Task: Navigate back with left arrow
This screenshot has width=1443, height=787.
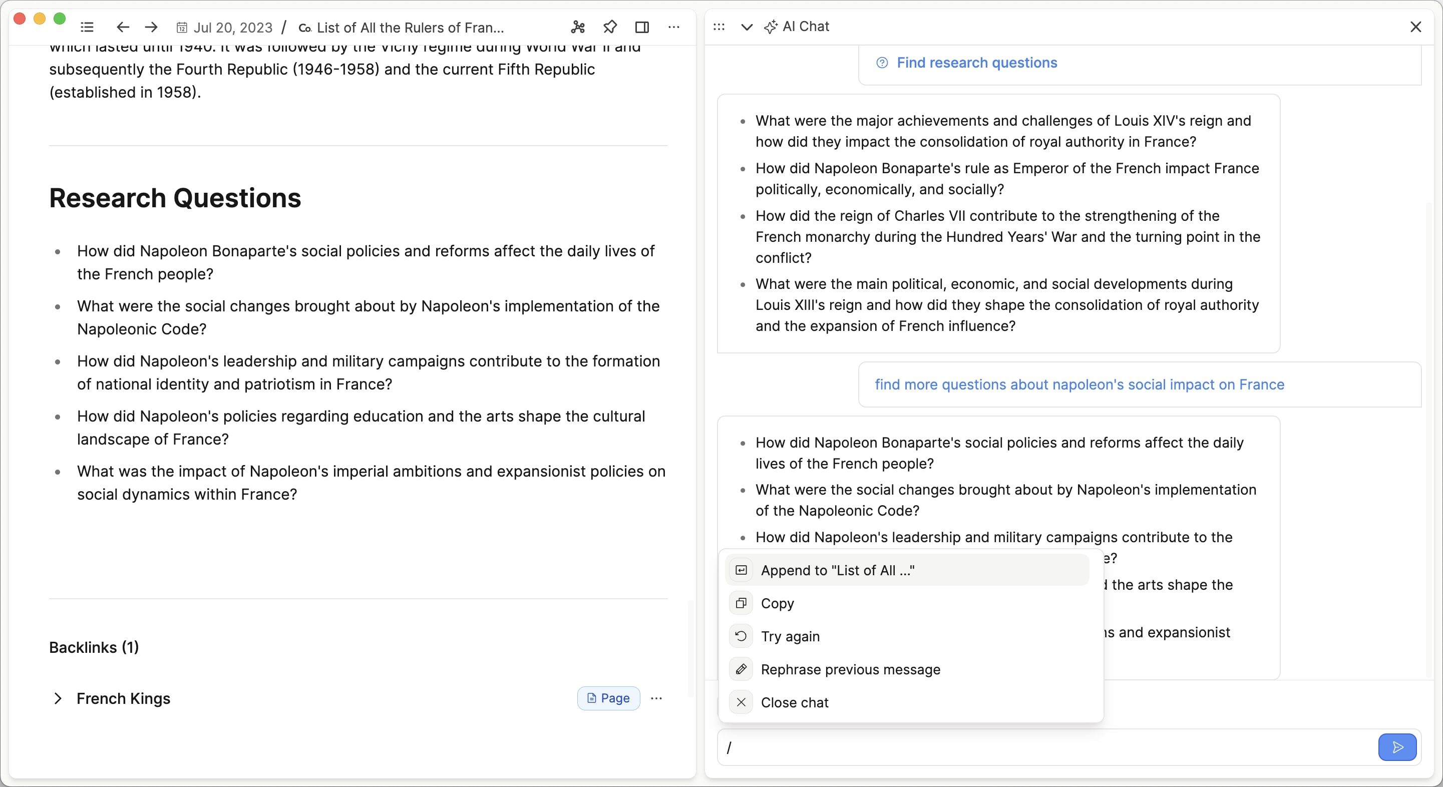Action: click(x=123, y=27)
